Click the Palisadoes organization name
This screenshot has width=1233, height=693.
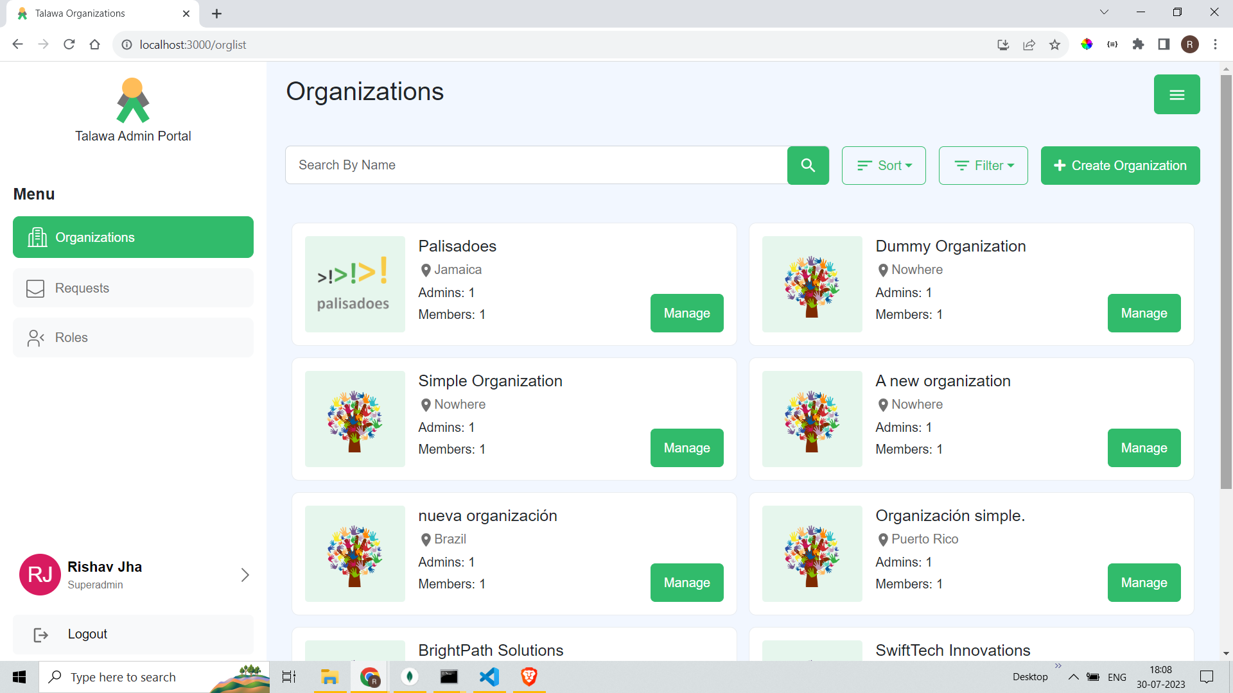tap(457, 246)
